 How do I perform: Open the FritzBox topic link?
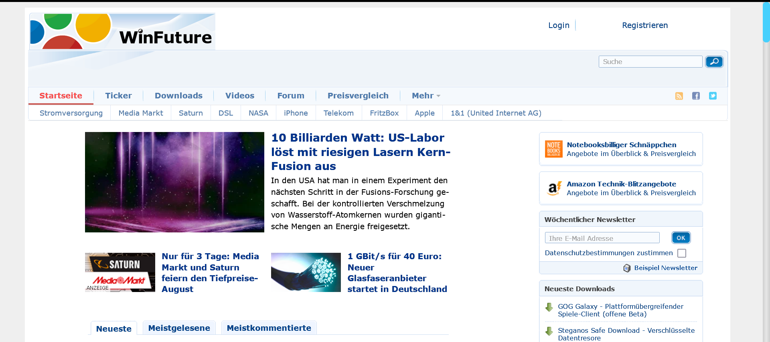[384, 113]
